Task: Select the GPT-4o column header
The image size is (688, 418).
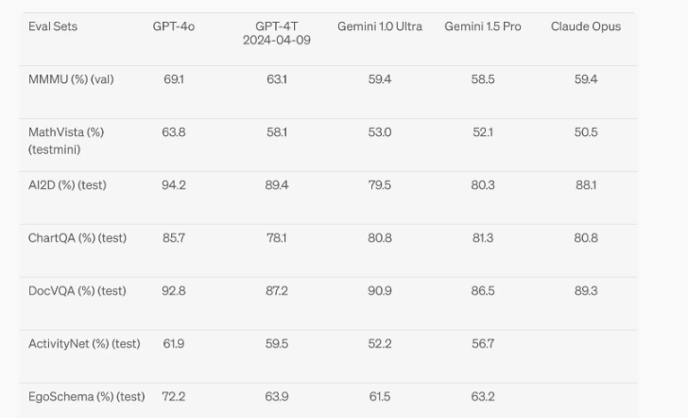Action: 174,26
